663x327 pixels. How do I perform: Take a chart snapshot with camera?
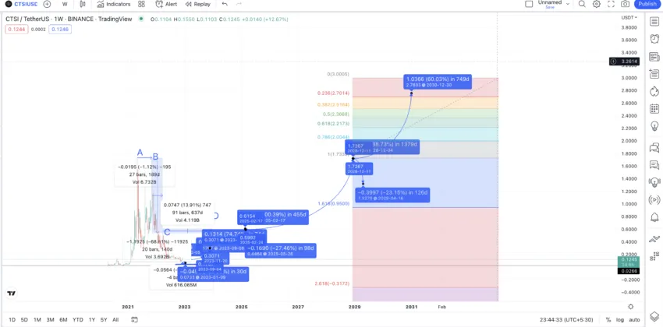point(626,4)
